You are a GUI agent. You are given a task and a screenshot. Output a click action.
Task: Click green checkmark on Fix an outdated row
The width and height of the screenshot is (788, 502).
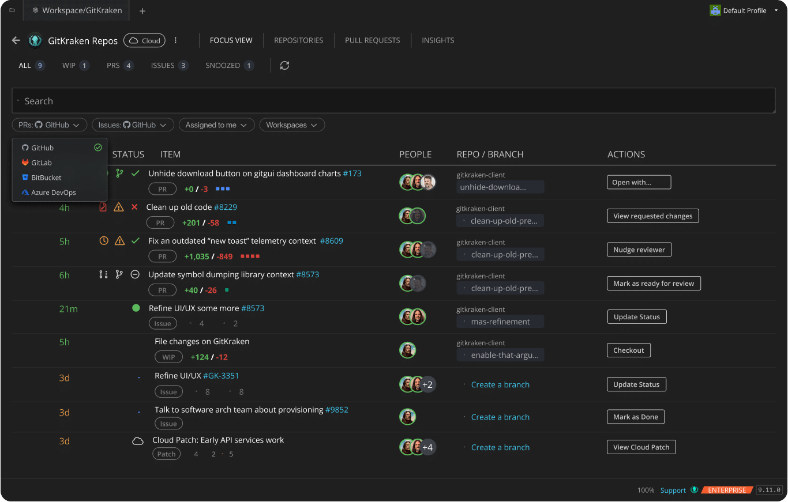click(x=136, y=241)
